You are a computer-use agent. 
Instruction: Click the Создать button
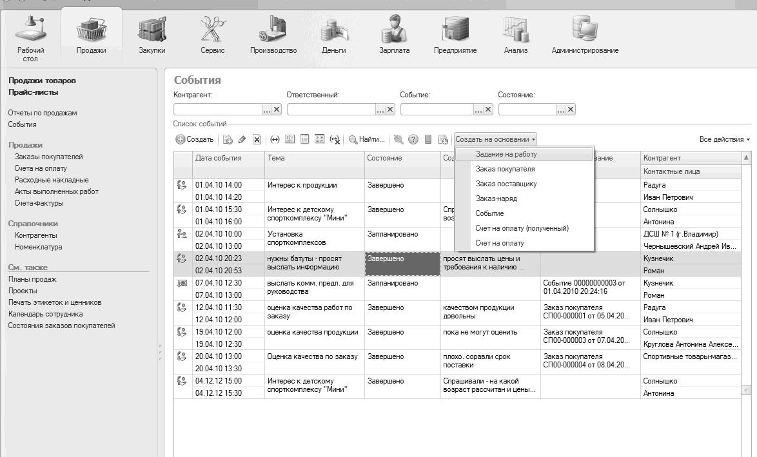[195, 139]
